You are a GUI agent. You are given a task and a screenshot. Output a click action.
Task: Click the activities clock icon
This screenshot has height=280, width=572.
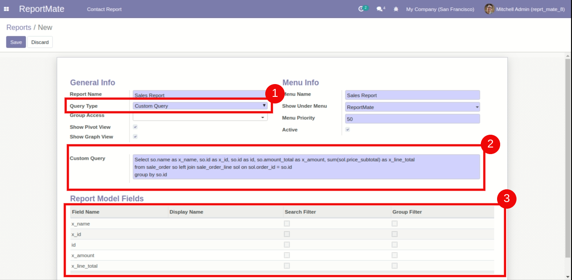click(x=361, y=9)
